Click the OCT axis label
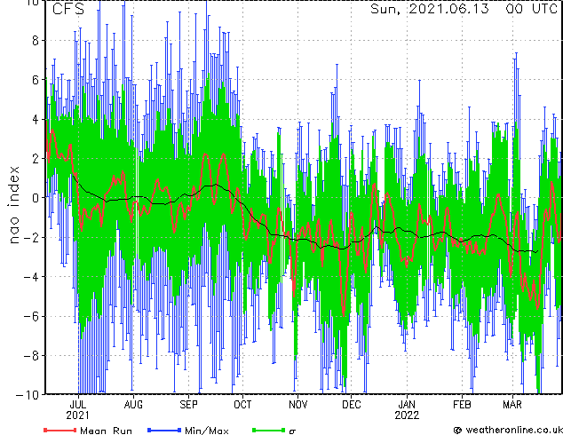 242,405
